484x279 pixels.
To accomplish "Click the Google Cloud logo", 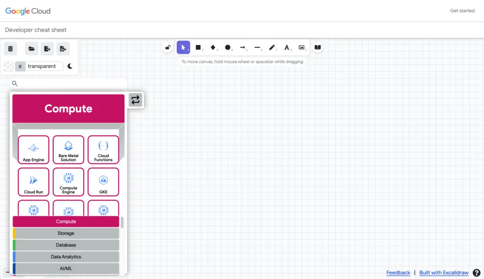I will coord(28,11).
